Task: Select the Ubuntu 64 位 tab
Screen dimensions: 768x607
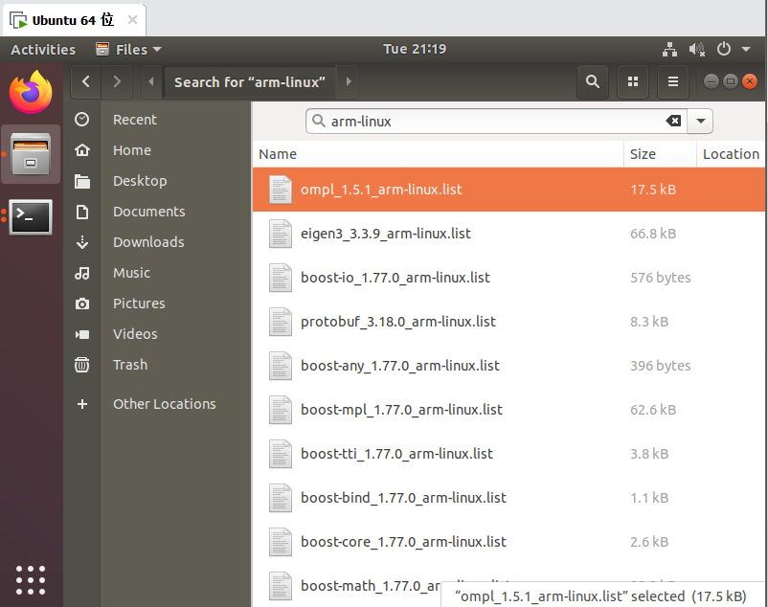Action: pos(67,18)
